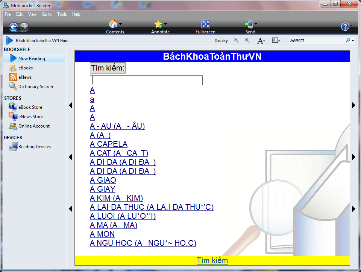
Task: Click the Tìm kiếm: button
Action: tap(108, 68)
